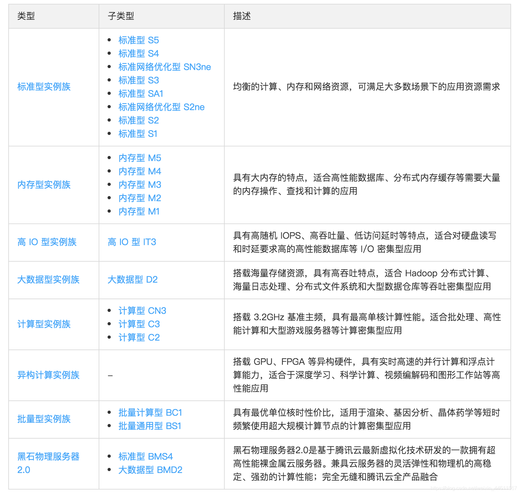Image resolution: width=520 pixels, height=494 pixels.
Task: Open the 标准网络优化型 SN3ne link
Action: pos(165,67)
